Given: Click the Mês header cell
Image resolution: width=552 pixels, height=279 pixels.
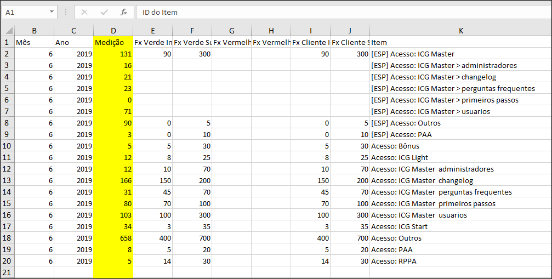Looking at the screenshot, I should tap(34, 42).
